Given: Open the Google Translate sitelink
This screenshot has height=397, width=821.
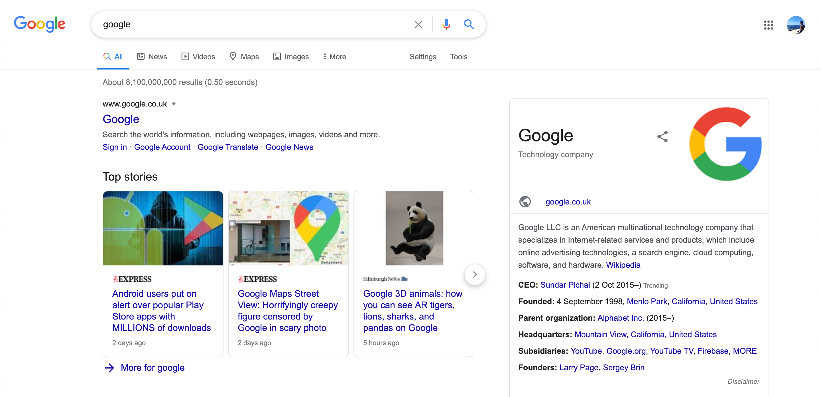Looking at the screenshot, I should click(227, 147).
